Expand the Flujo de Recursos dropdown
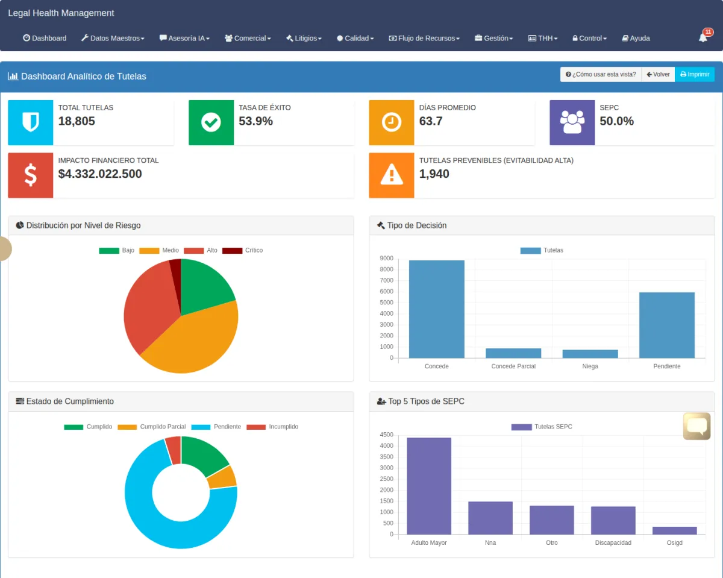Image resolution: width=723 pixels, height=578 pixels. 424,38
